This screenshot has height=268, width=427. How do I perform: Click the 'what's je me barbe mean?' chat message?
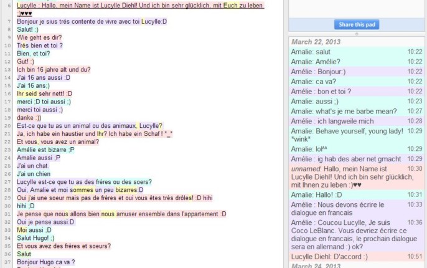click(339, 111)
